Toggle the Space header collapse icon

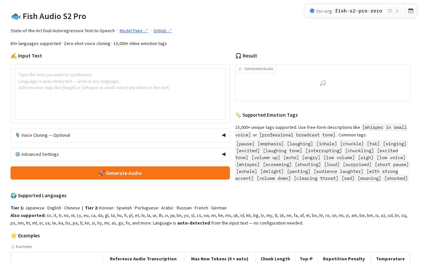point(411,11)
